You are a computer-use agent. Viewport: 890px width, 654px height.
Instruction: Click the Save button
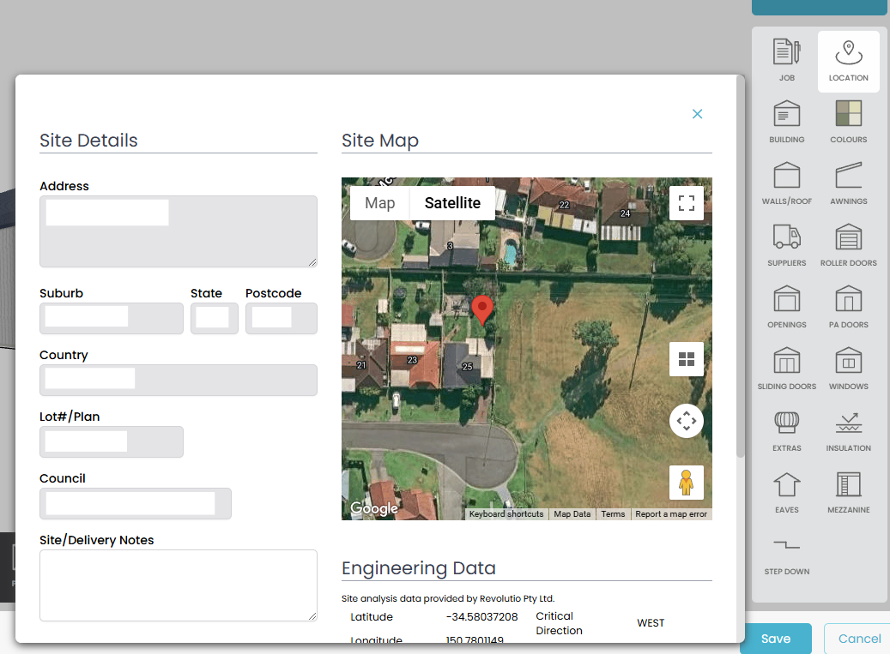775,639
